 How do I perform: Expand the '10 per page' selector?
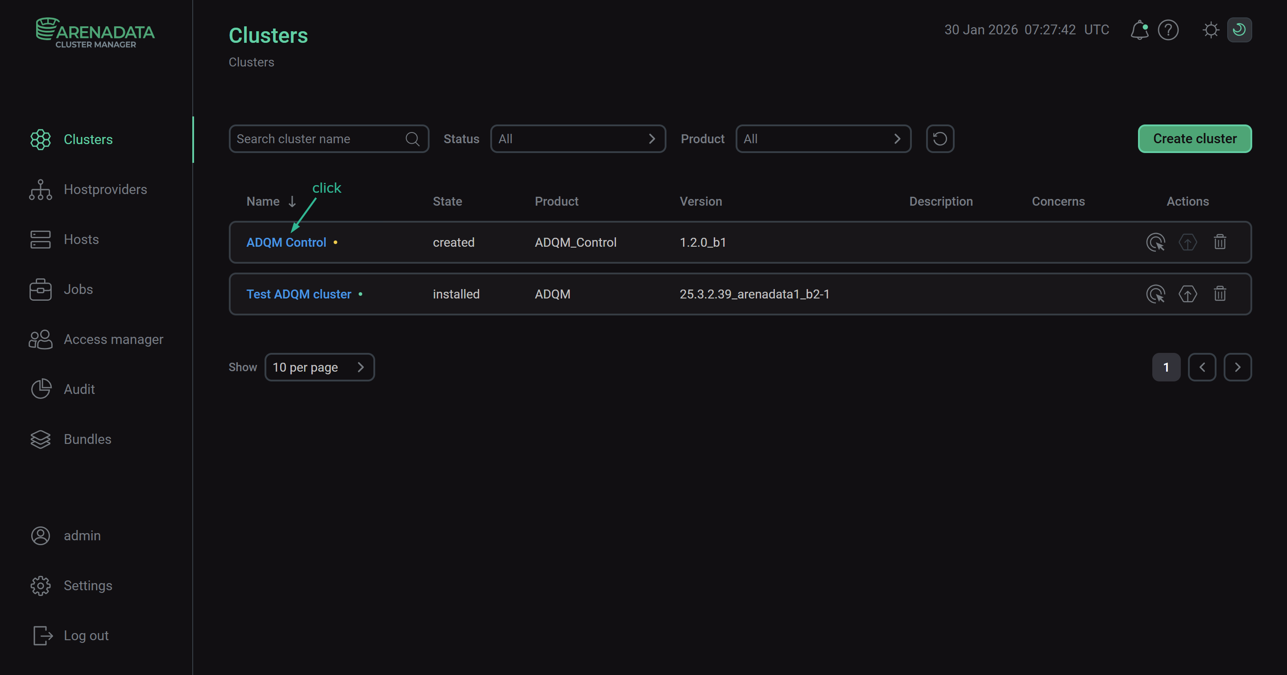tap(320, 367)
